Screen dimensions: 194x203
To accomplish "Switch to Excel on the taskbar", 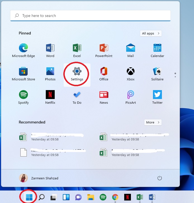I will click(140, 197).
